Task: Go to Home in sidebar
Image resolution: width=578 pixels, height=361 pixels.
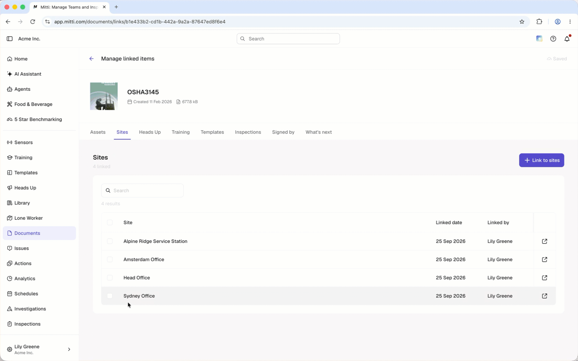Action: point(39,59)
